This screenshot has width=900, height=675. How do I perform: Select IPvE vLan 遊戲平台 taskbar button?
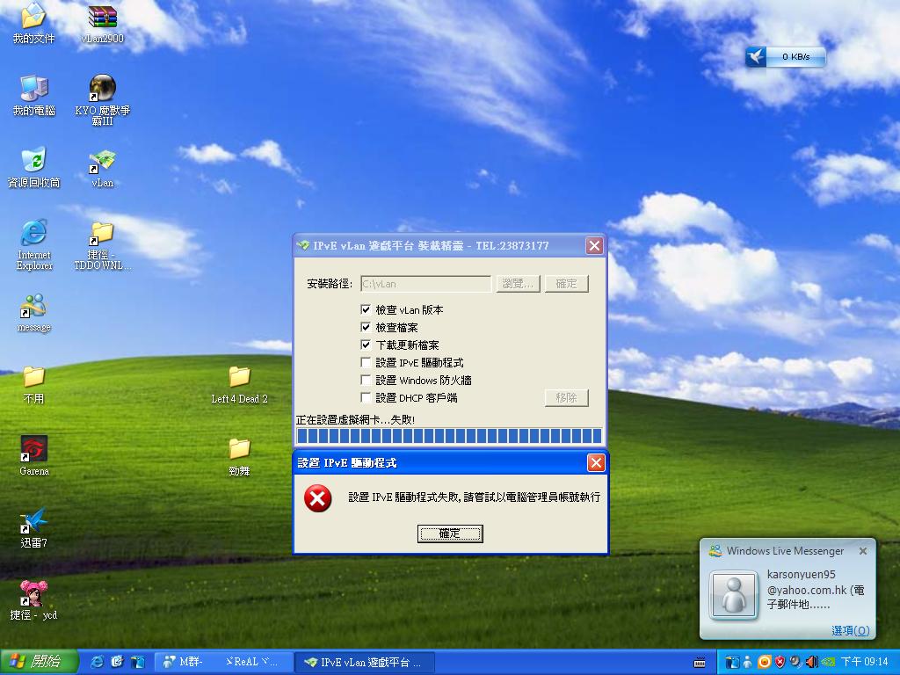click(365, 663)
